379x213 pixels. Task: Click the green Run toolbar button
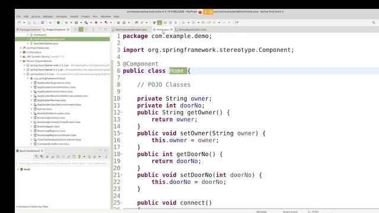76,22
